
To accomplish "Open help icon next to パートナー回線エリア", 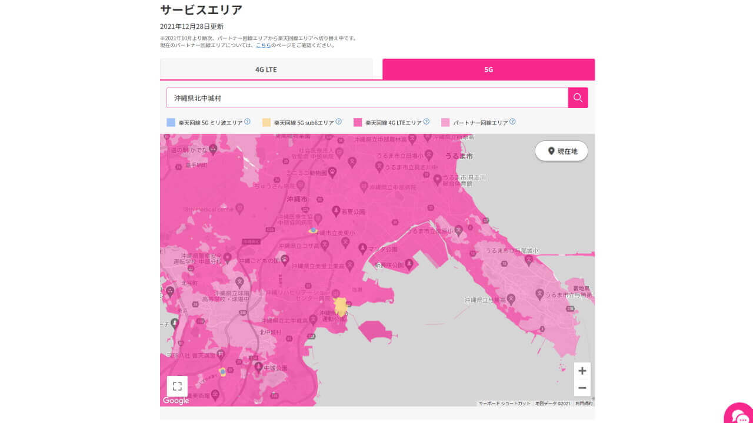I will (x=512, y=121).
